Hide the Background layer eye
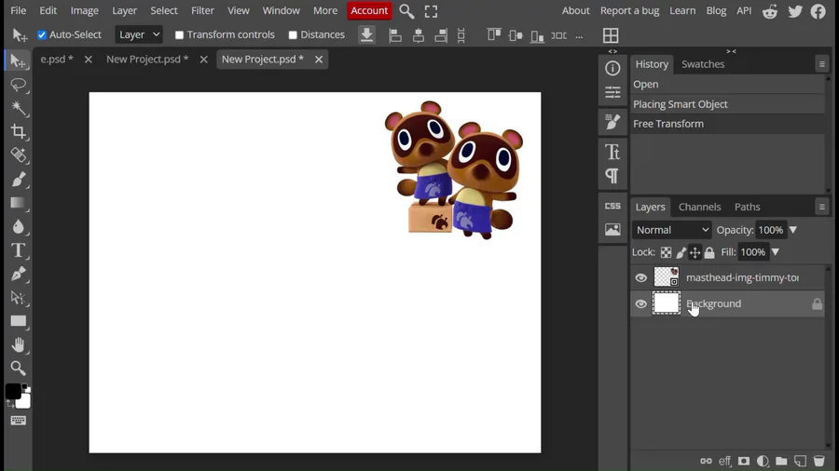This screenshot has width=839, height=471. click(640, 303)
